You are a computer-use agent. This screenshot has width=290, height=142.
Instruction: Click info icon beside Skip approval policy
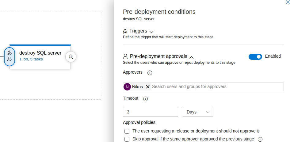(x=260, y=140)
